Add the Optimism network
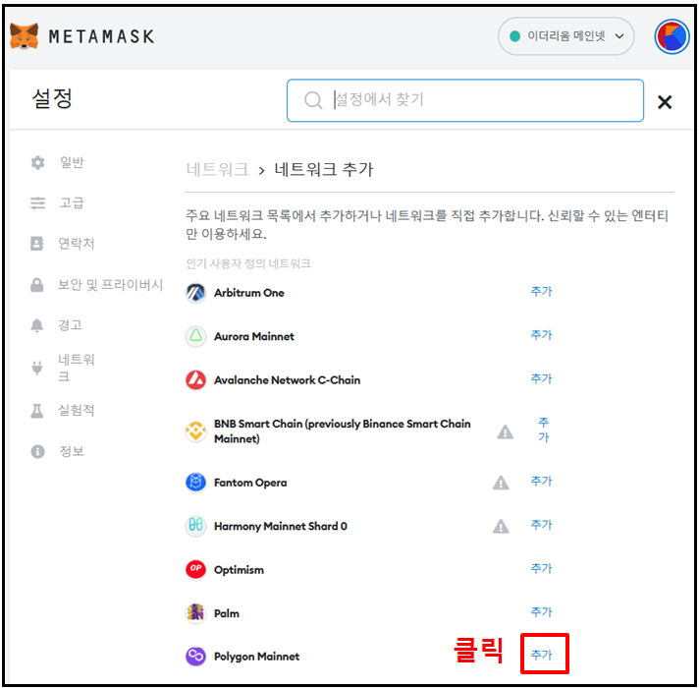The width and height of the screenshot is (699, 688). (541, 568)
